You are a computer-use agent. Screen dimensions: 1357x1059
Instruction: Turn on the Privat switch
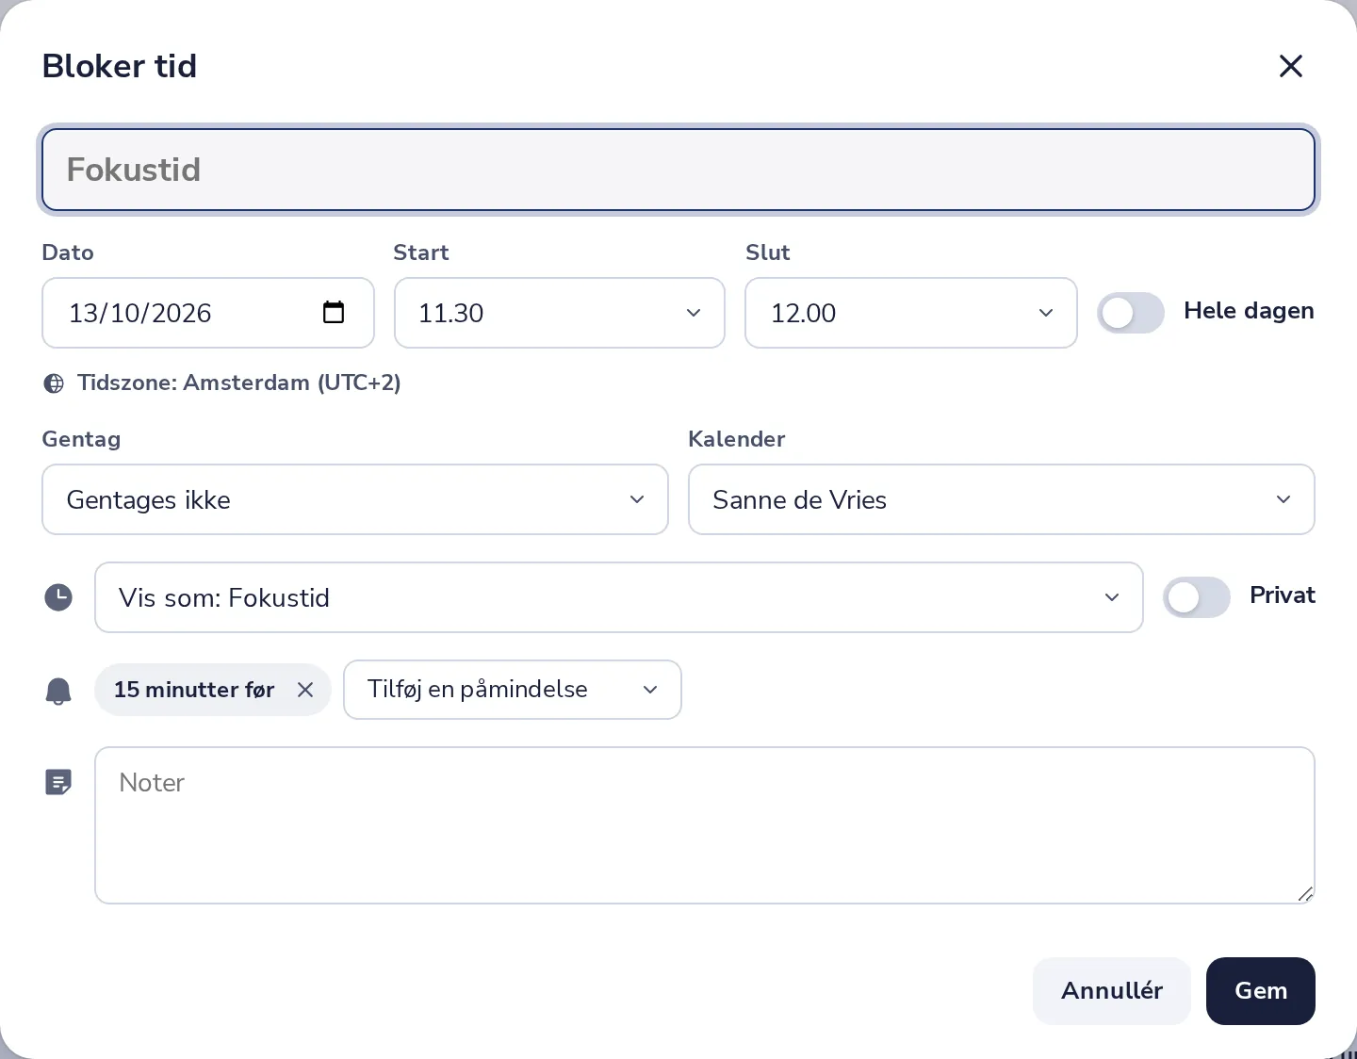pos(1197,597)
